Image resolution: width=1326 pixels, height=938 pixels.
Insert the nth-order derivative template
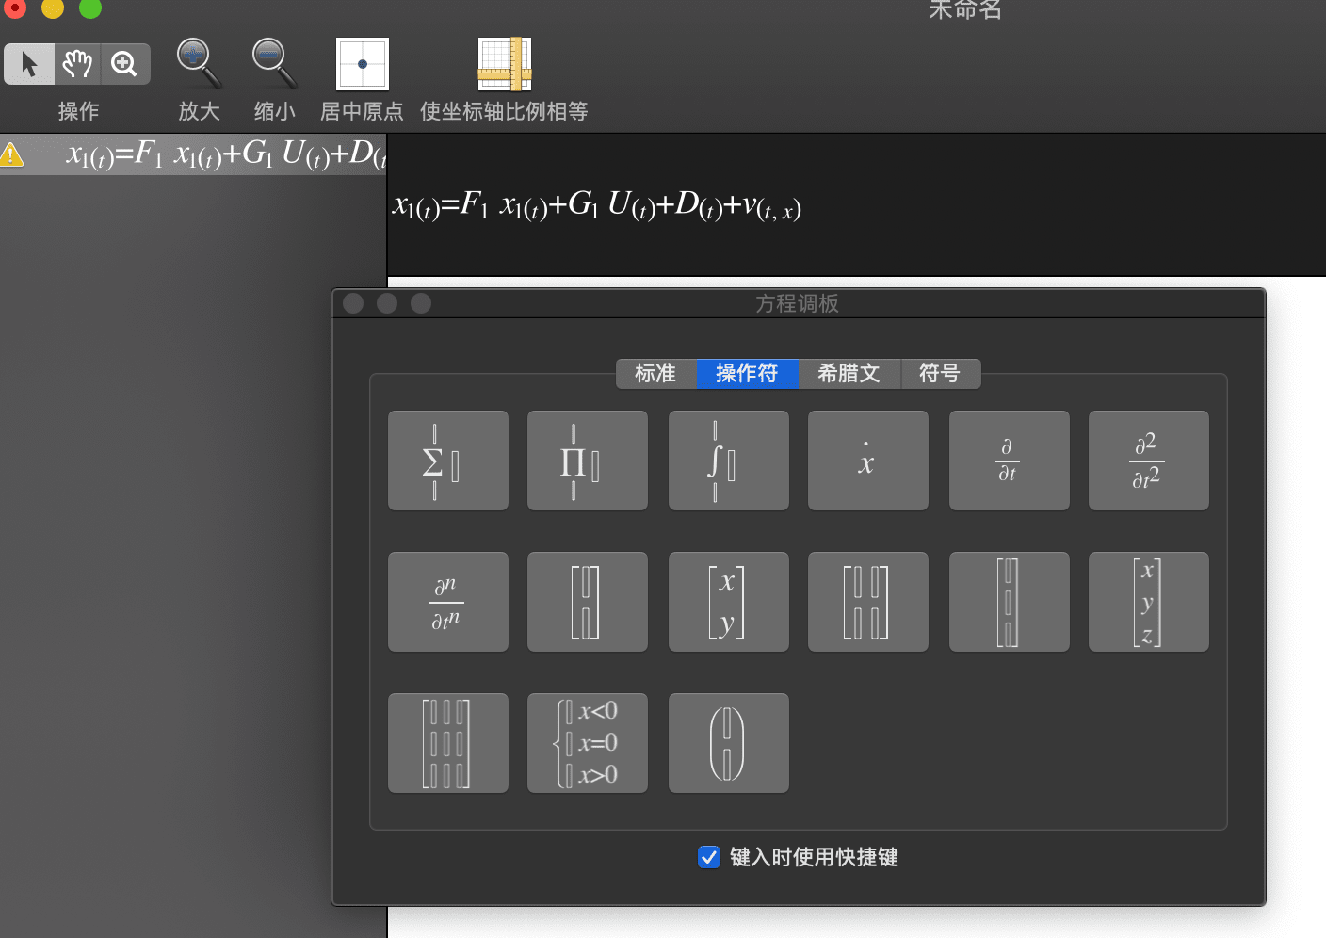(x=447, y=601)
